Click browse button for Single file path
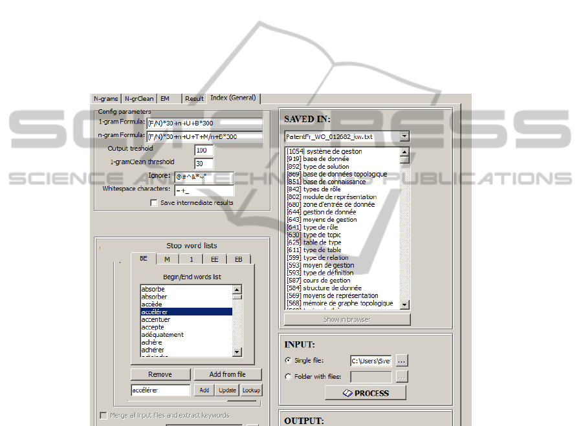The image size is (583, 426). [x=402, y=361]
